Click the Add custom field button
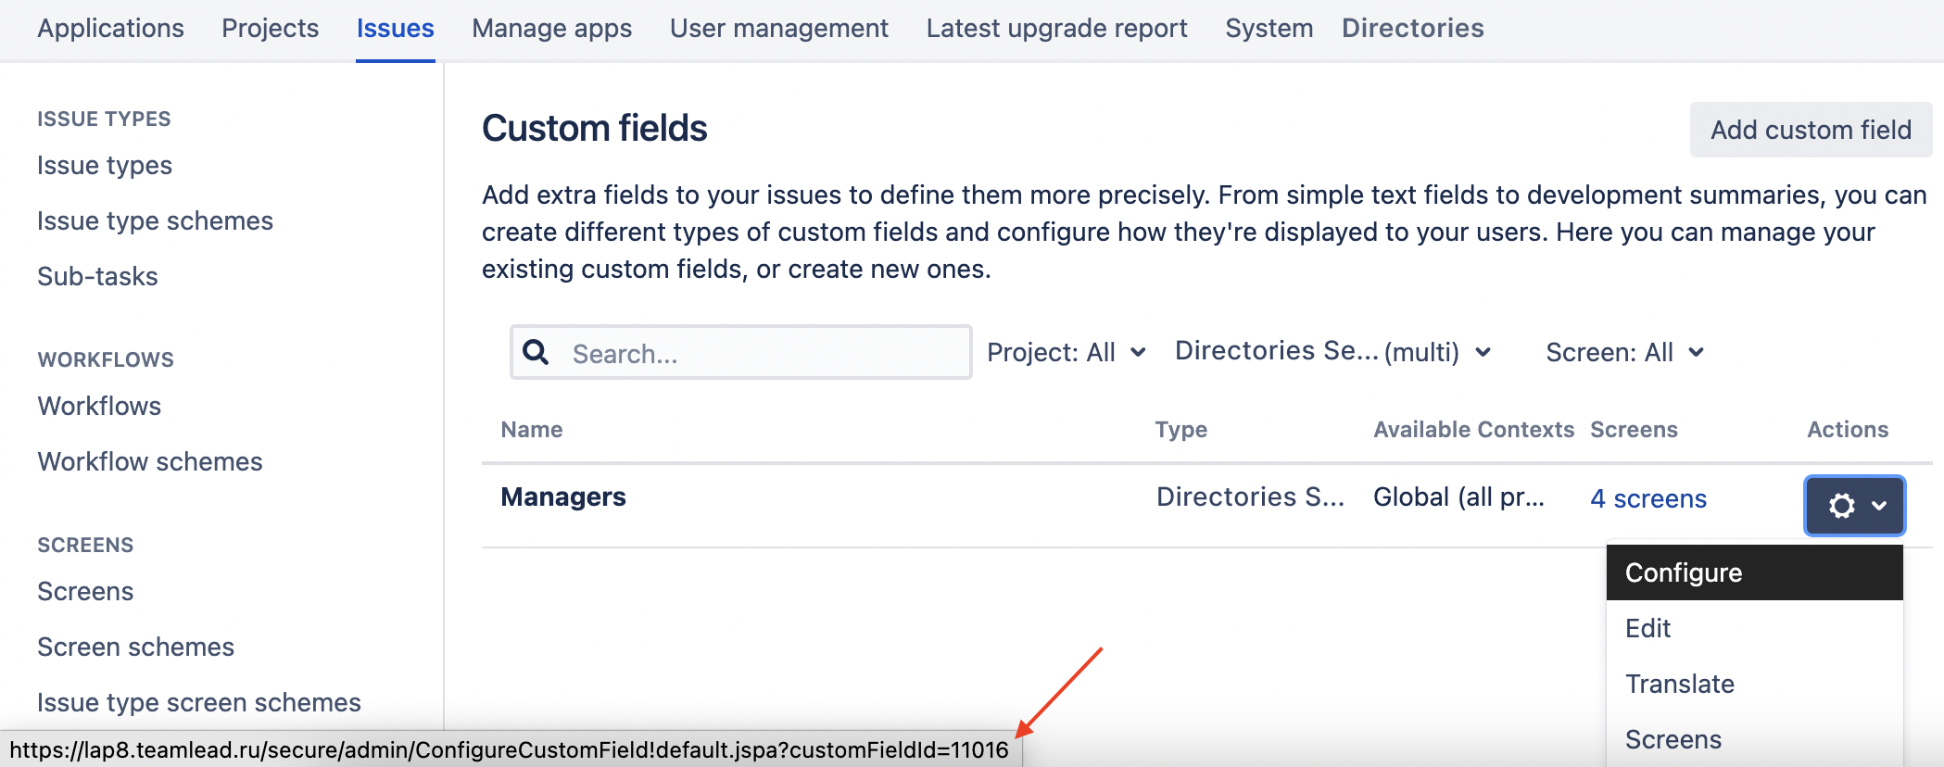The image size is (1944, 767). [x=1810, y=130]
